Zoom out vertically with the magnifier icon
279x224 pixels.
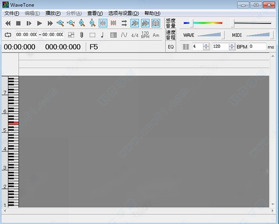pyautogui.click(x=93, y=23)
